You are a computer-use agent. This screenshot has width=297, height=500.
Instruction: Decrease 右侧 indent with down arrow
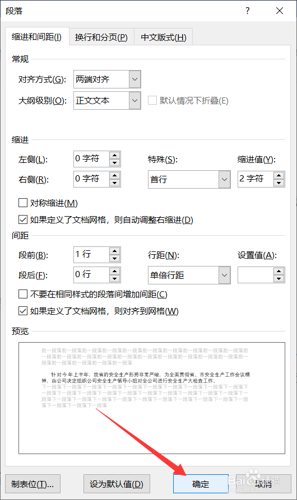click(x=114, y=183)
